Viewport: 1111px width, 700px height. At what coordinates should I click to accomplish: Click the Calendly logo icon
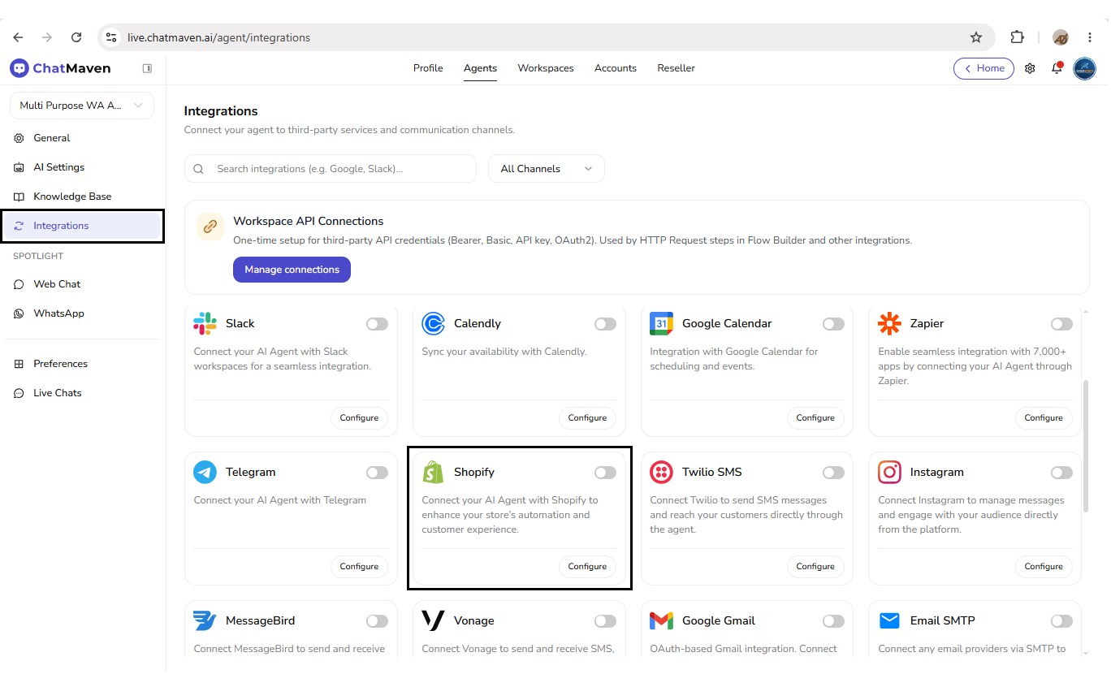coord(433,323)
